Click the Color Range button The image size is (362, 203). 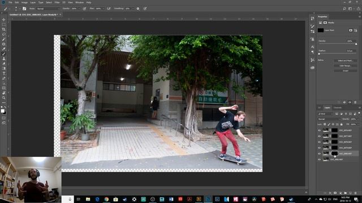coord(346,66)
